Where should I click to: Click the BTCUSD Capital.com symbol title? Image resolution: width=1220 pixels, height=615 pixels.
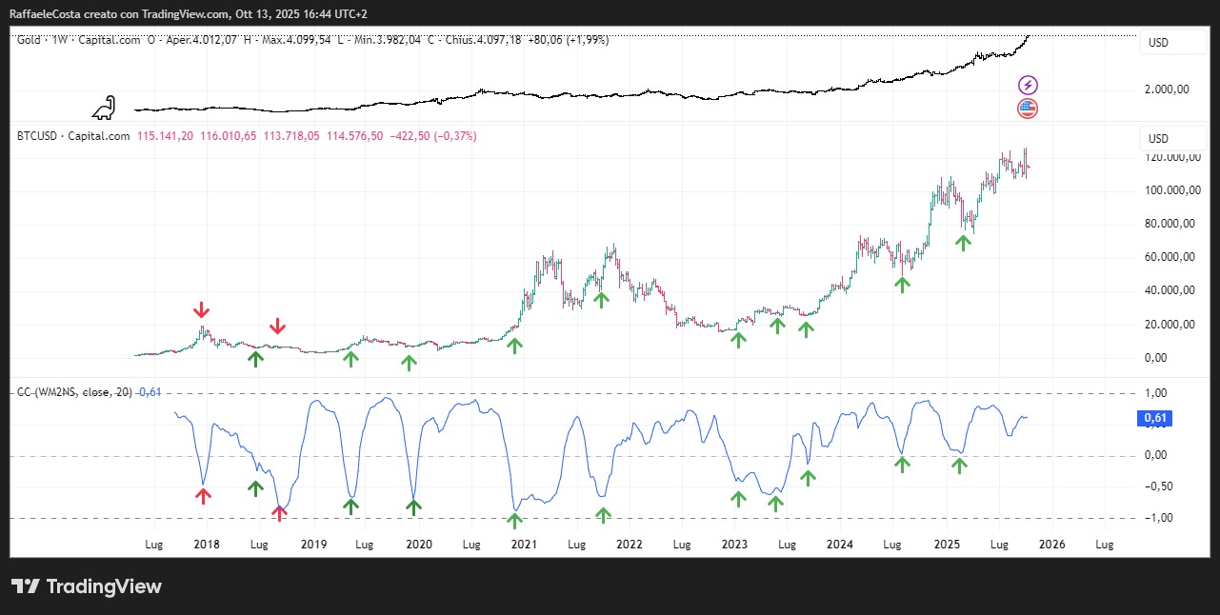(x=73, y=136)
